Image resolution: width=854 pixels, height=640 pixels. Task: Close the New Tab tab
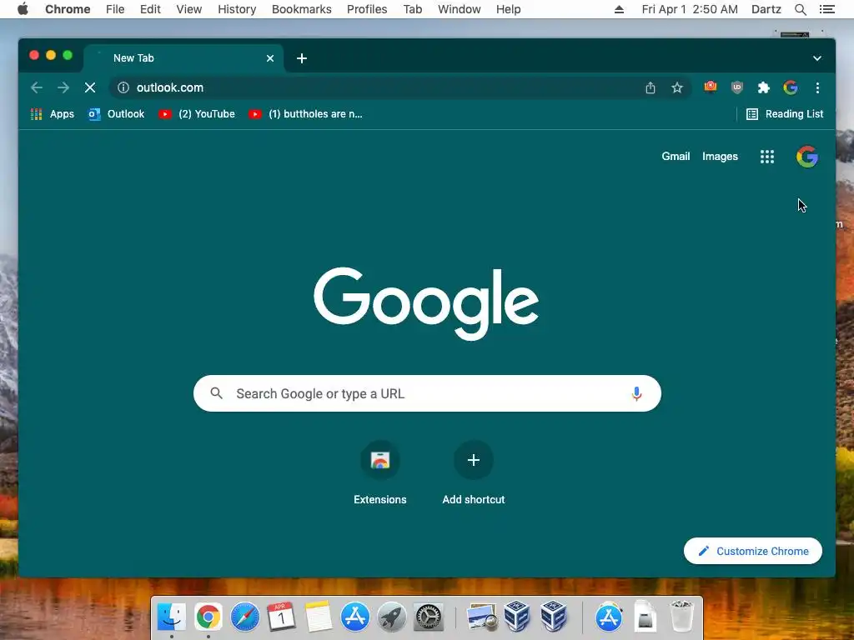[x=270, y=58]
